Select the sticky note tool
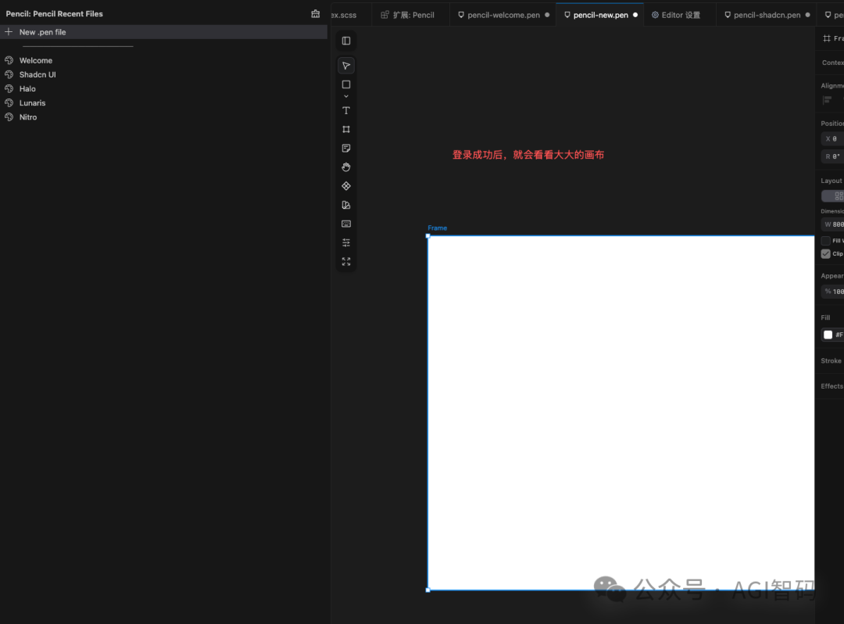The width and height of the screenshot is (844, 624). 346,148
